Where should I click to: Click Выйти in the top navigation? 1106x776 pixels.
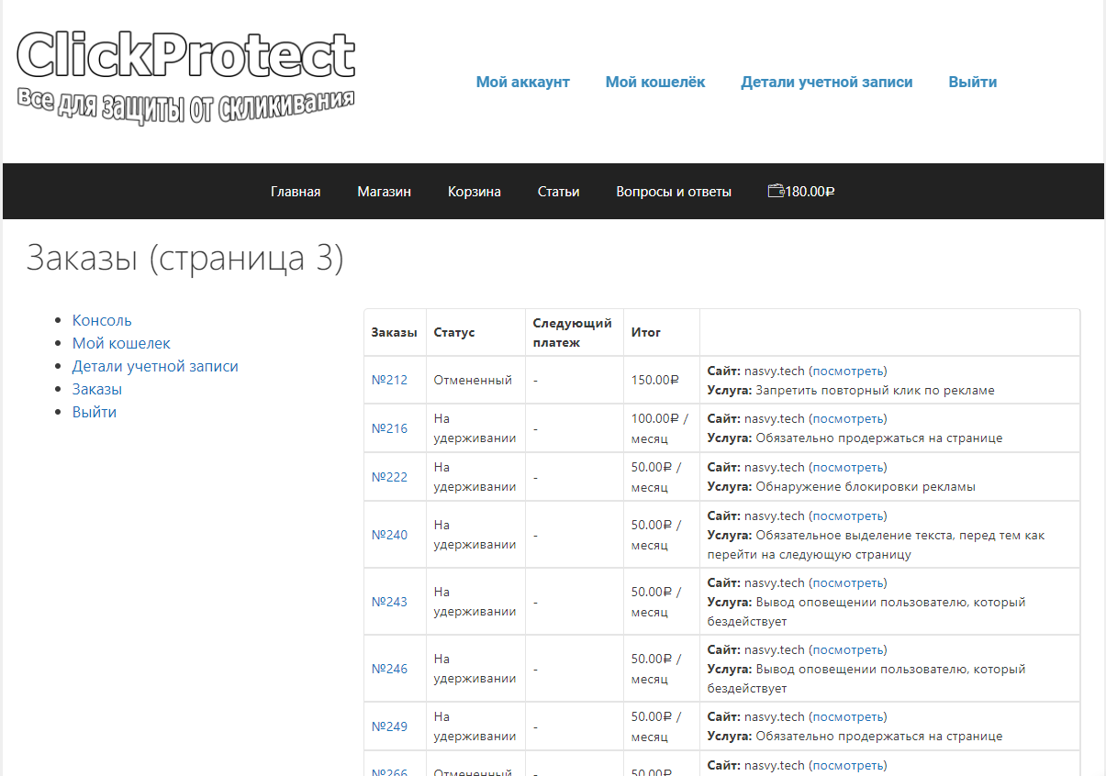[x=972, y=82]
